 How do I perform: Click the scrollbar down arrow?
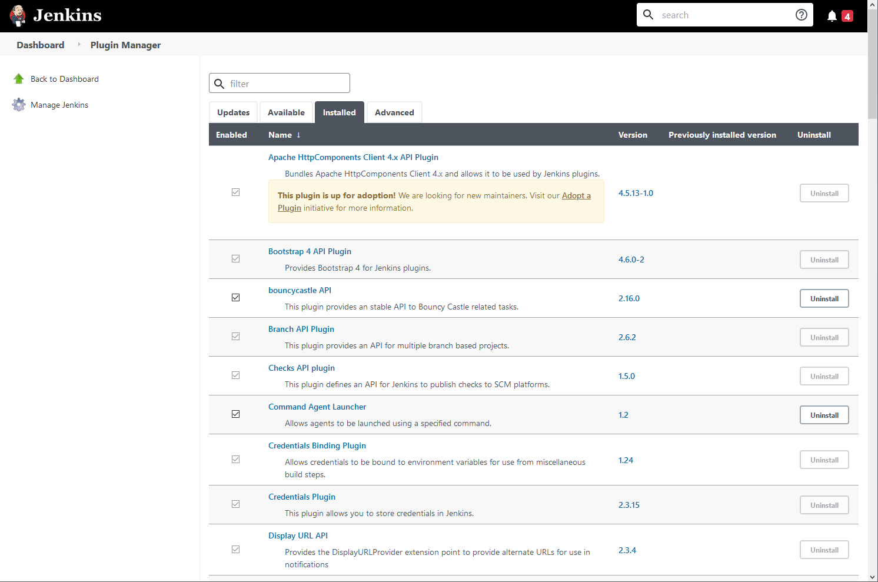[x=873, y=577]
